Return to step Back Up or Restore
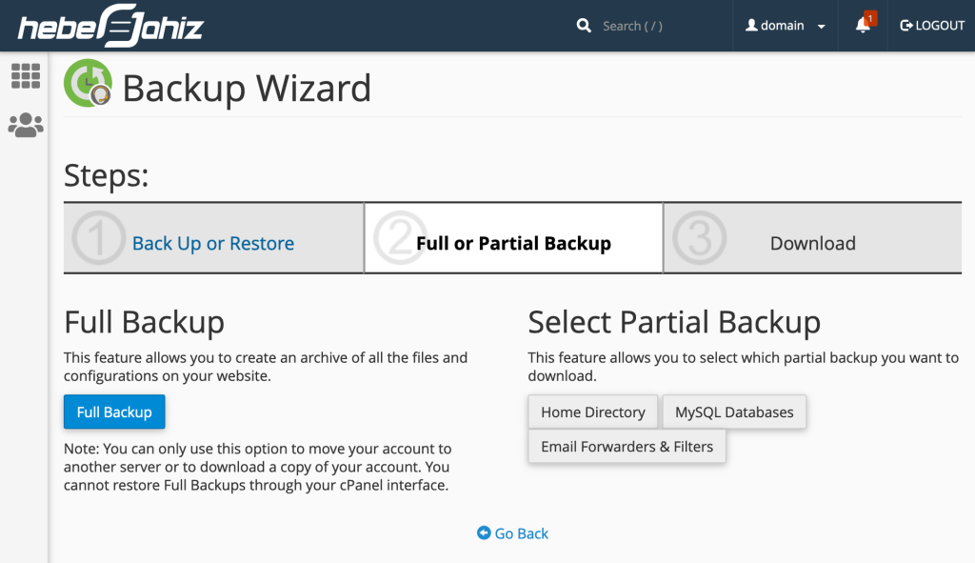 pyautogui.click(x=213, y=244)
